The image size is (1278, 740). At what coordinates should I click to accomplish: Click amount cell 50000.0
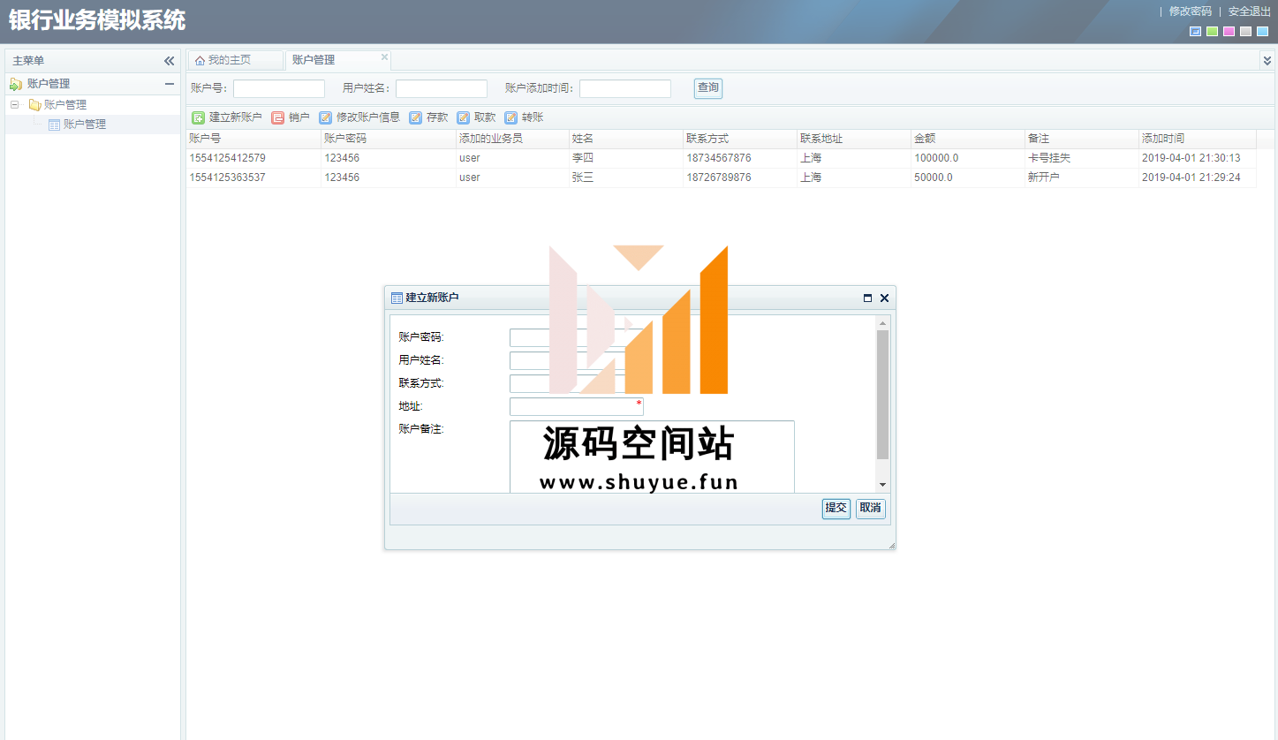(x=968, y=177)
